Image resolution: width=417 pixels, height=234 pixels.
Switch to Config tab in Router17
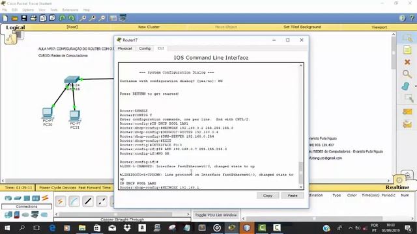[145, 49]
